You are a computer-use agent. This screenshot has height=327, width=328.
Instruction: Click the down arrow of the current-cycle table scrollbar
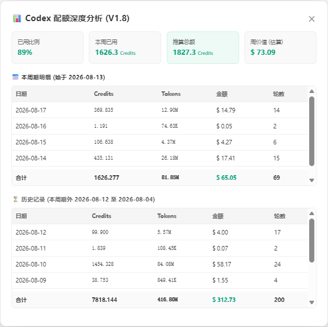311,180
